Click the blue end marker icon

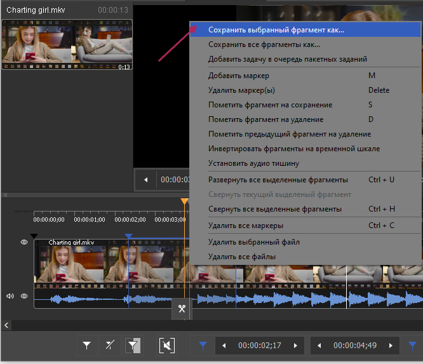coord(412,346)
